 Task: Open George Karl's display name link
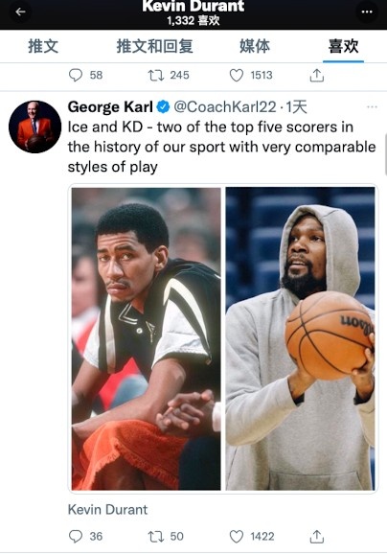point(110,106)
